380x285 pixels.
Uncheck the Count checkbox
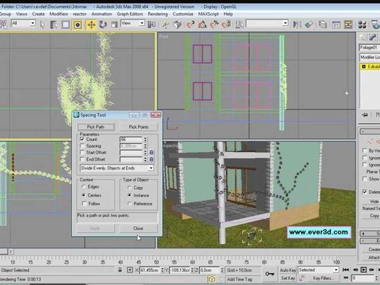[x=82, y=139]
